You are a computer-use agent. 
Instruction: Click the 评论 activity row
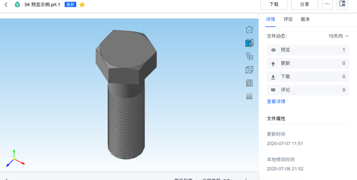pos(308,90)
